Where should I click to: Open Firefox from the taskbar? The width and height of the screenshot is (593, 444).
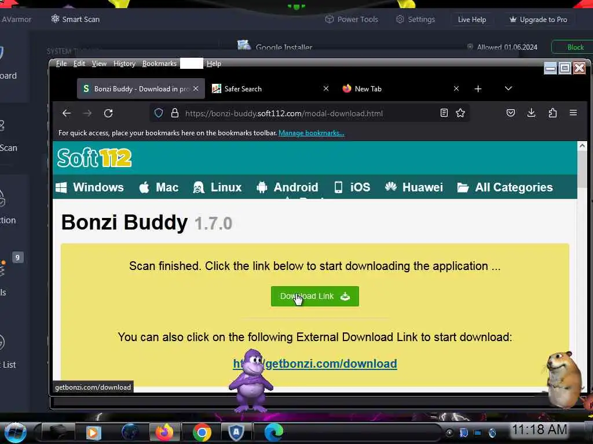tap(164, 432)
